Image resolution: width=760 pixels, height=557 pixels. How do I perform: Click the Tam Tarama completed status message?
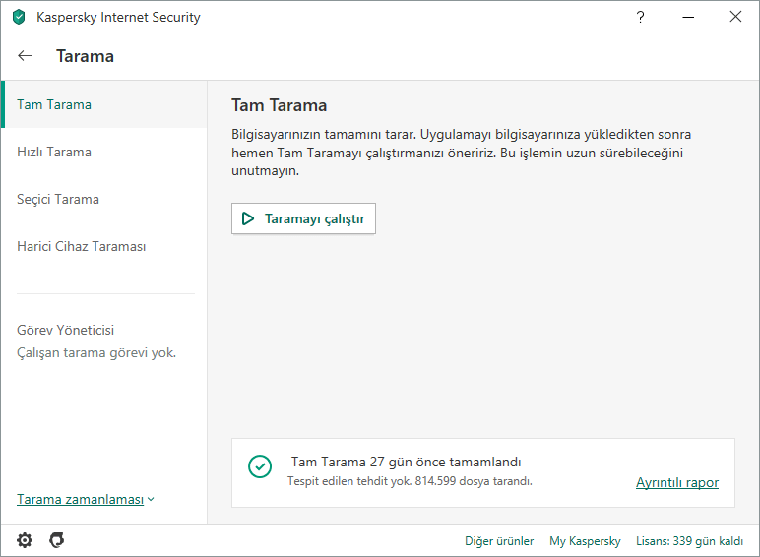406,462
